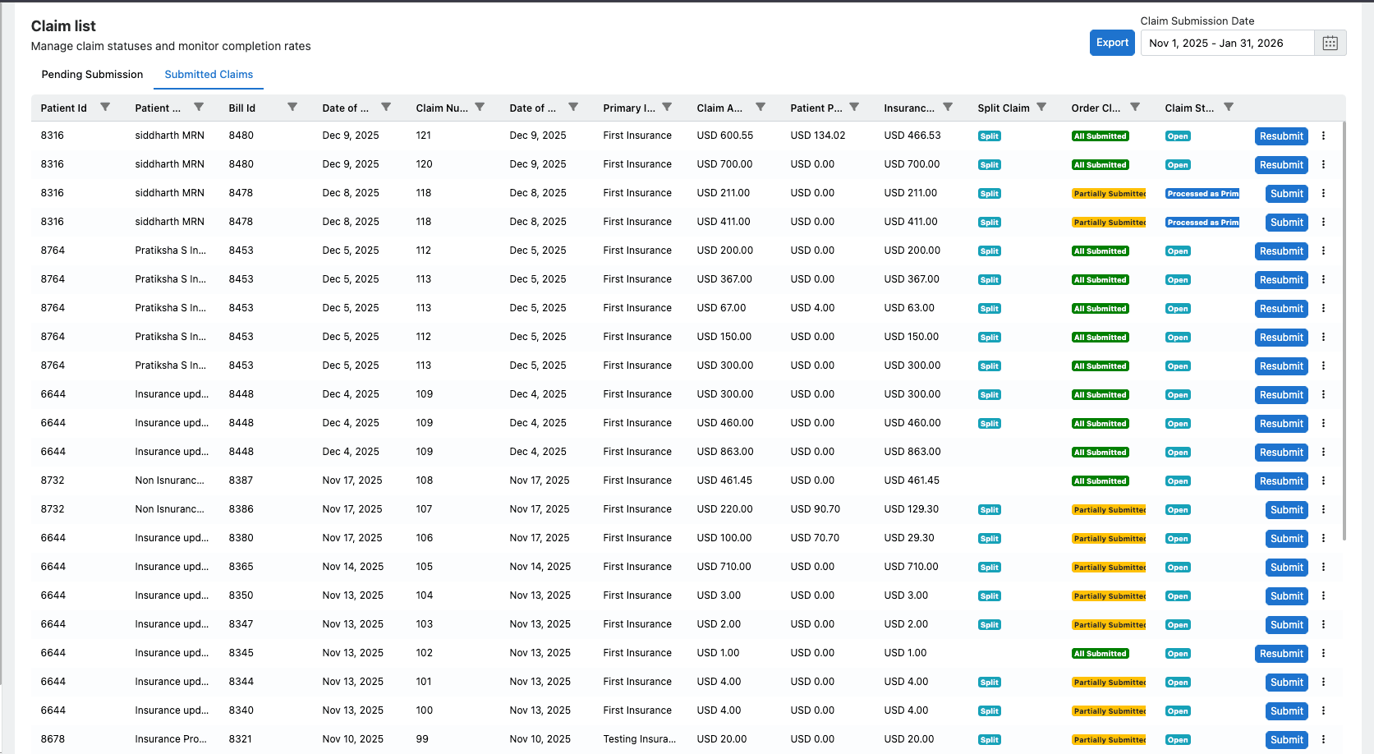Filter by the Primary I... column
The image size is (1374, 754).
click(667, 107)
